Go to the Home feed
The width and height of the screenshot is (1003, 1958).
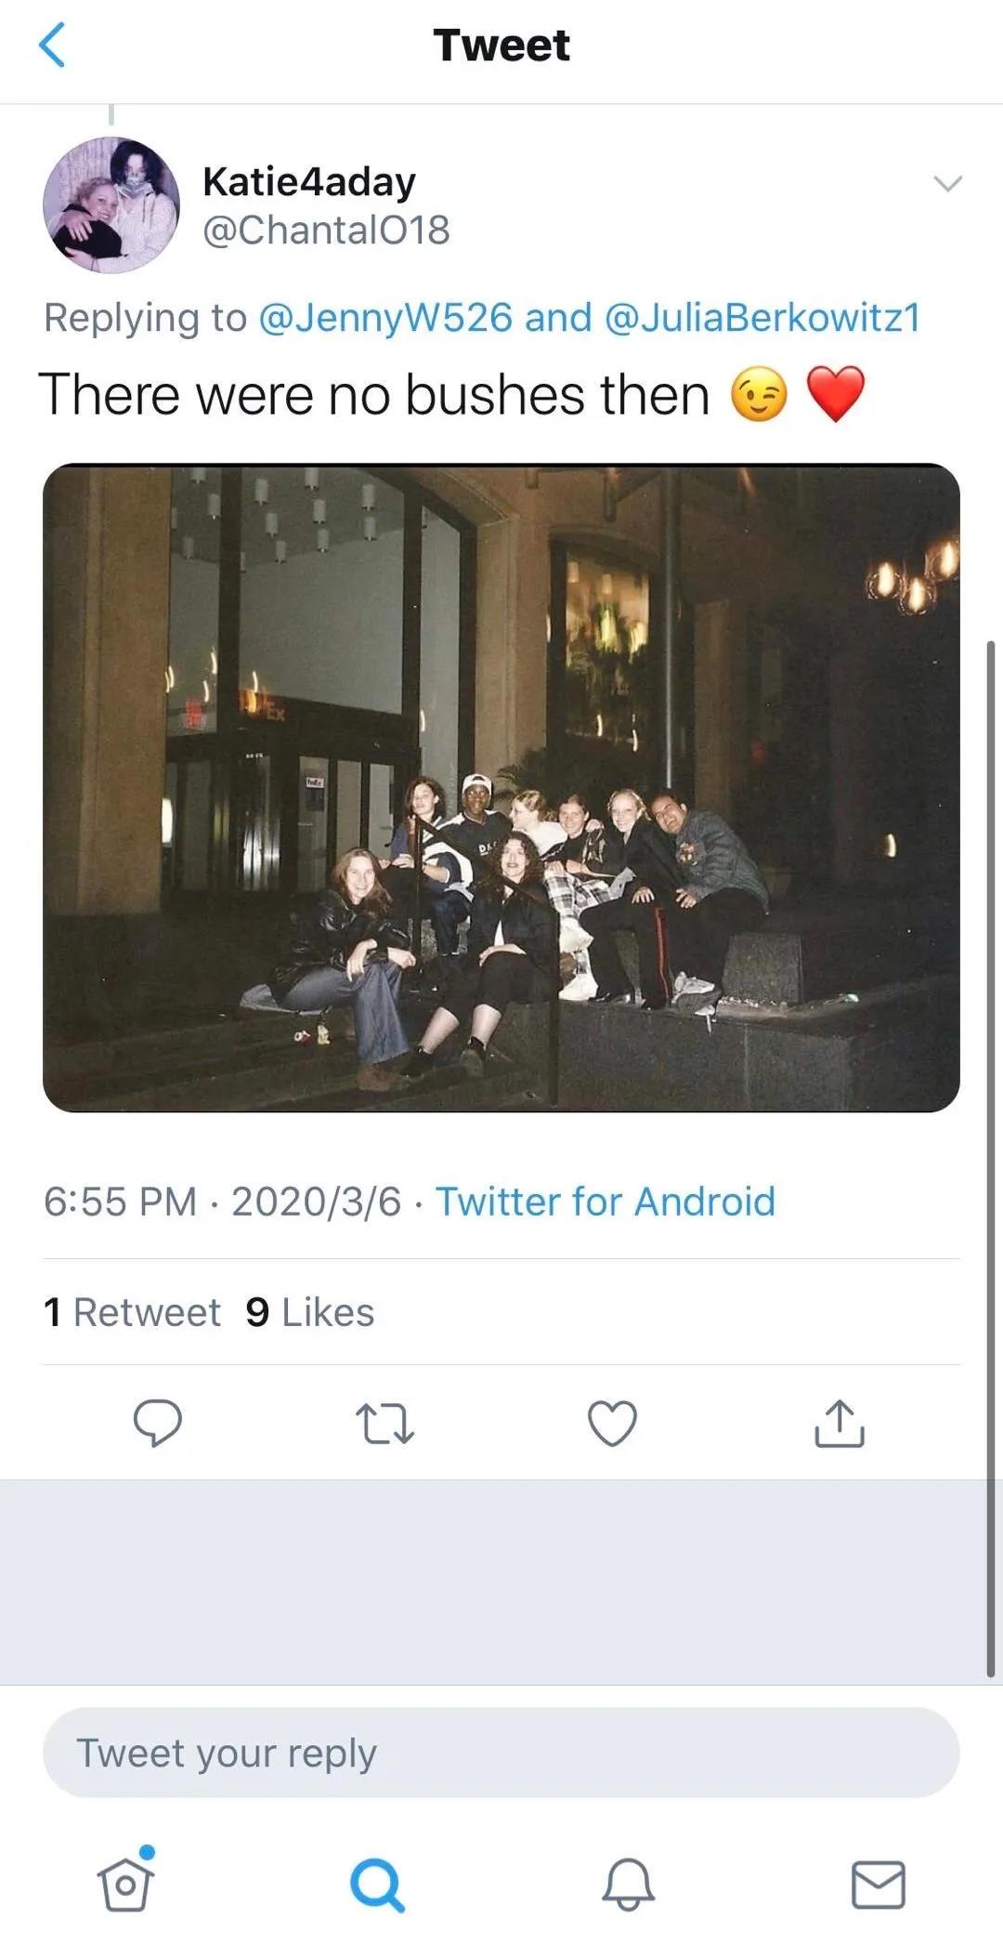(126, 1887)
